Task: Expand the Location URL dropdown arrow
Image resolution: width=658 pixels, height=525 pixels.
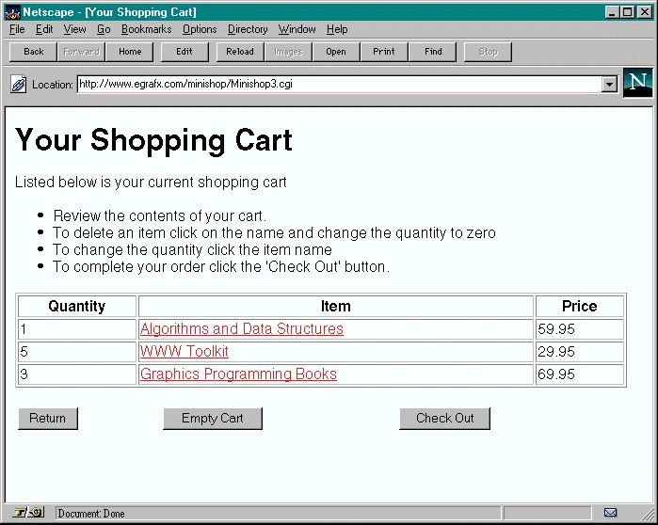Action: pyautogui.click(x=609, y=85)
